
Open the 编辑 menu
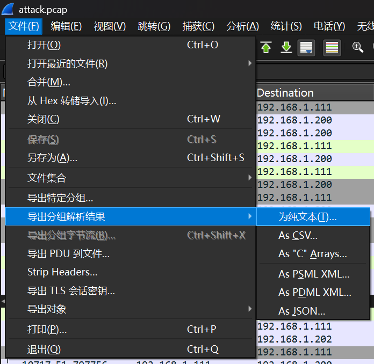(66, 26)
